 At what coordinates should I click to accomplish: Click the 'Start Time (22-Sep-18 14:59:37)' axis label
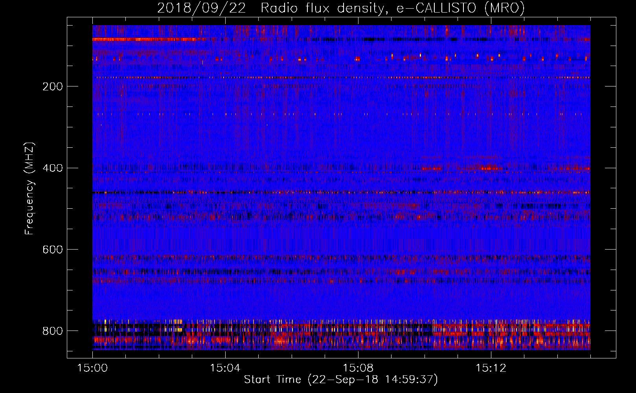pyautogui.click(x=341, y=380)
